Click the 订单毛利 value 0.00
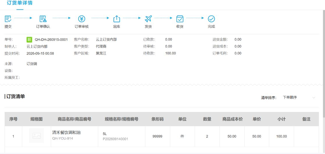 (238, 53)
